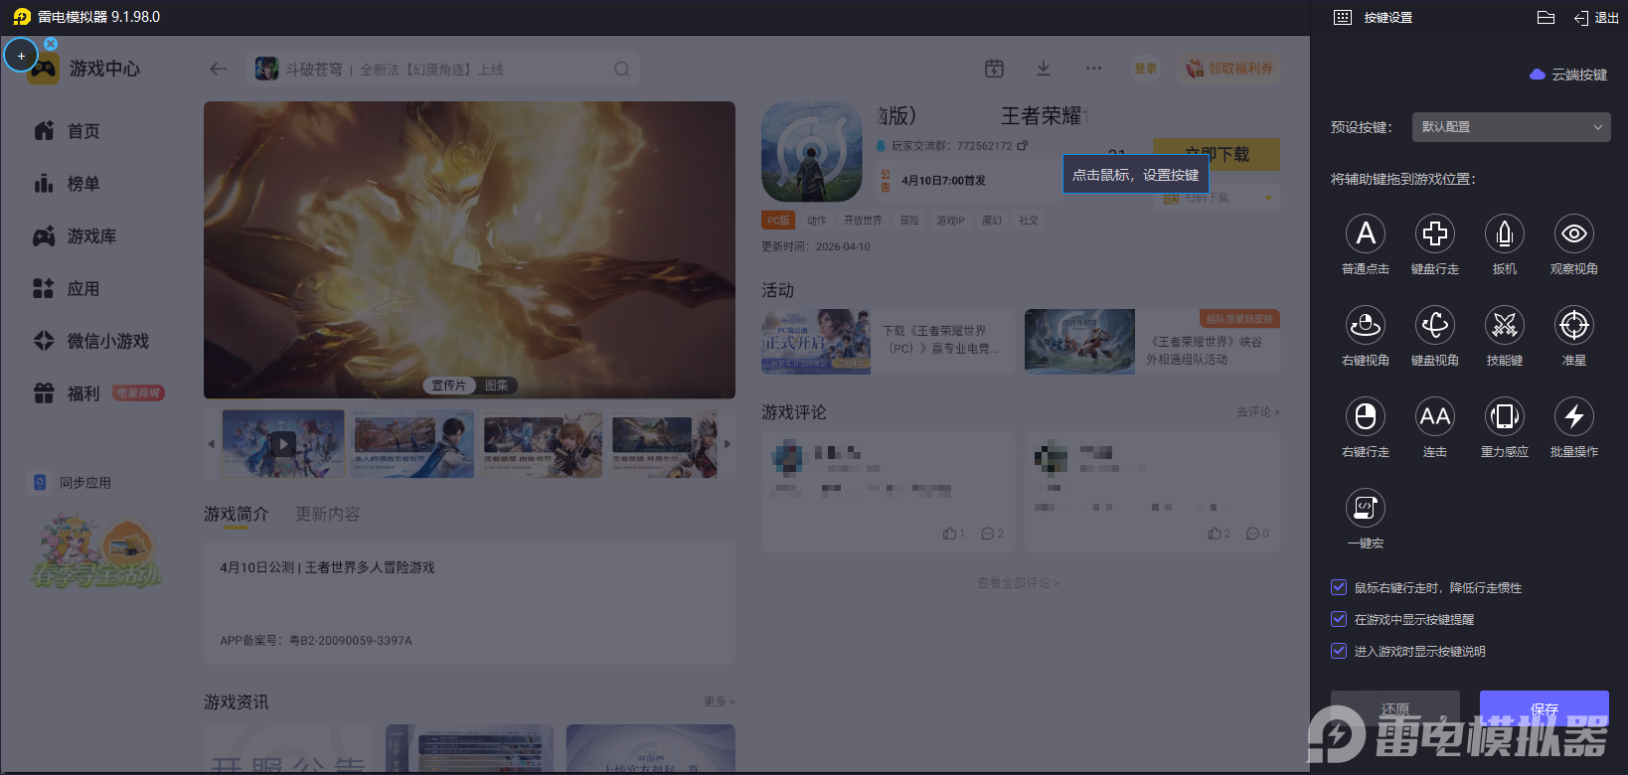1628x775 pixels.
Task: Select the 一键宏 macro icon
Action: pos(1366,508)
